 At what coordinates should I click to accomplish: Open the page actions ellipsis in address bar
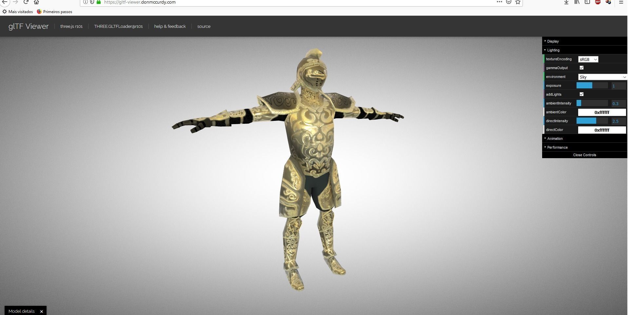pyautogui.click(x=499, y=2)
